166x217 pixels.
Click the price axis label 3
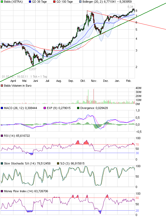click(x=136, y=50)
